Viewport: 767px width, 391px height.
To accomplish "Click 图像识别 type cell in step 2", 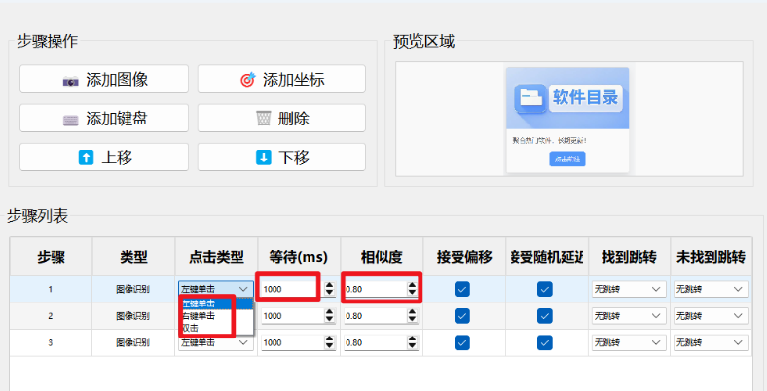I will (133, 316).
